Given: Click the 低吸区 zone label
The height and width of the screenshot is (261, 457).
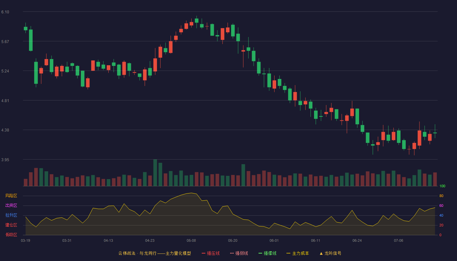Looking at the screenshot, I should (x=11, y=235).
